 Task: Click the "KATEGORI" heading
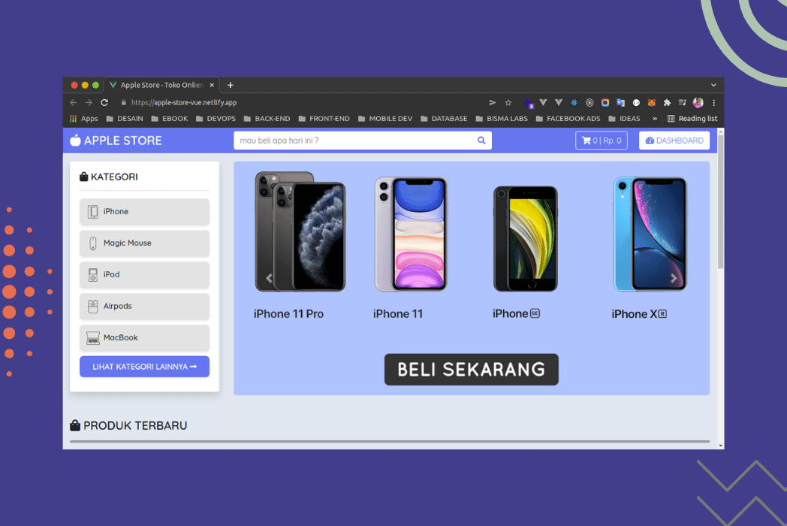point(114,177)
